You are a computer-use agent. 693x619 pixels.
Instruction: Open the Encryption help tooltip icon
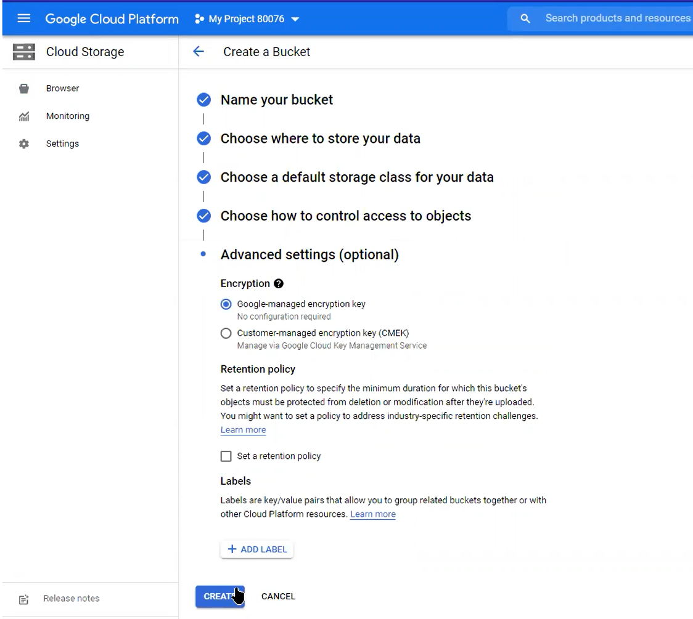click(278, 283)
